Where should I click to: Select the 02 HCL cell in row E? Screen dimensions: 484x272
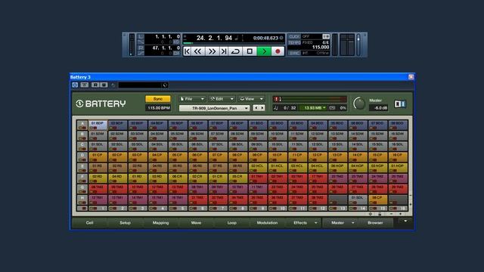(257, 168)
